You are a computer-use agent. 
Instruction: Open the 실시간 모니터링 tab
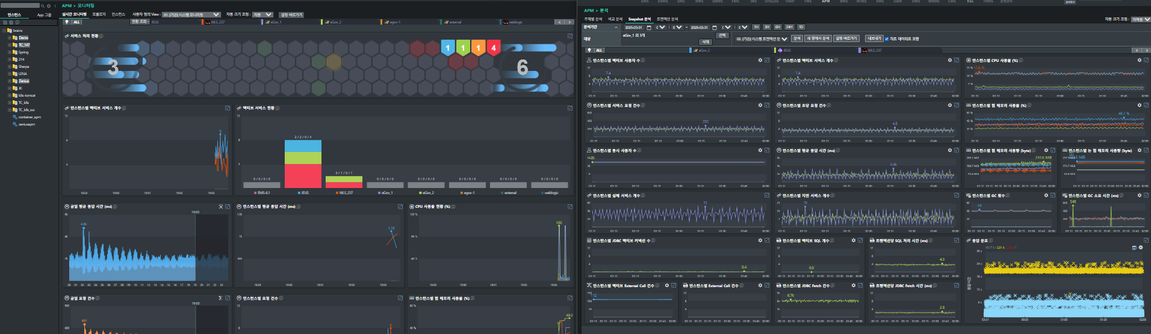tap(75, 14)
